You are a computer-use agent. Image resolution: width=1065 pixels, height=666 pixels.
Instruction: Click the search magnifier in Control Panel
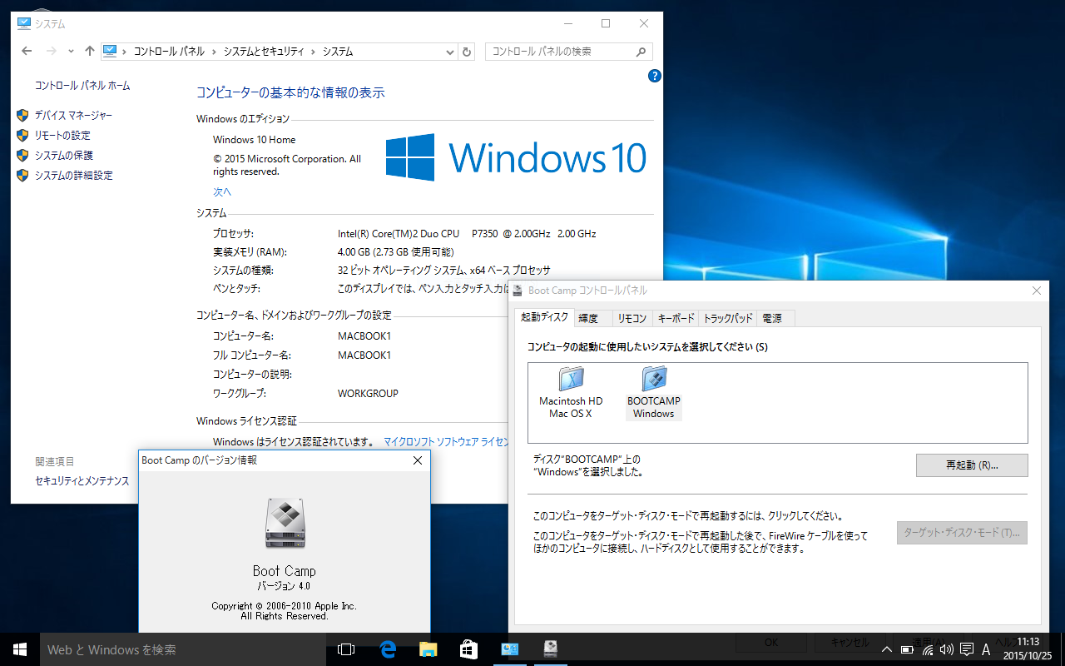641,52
